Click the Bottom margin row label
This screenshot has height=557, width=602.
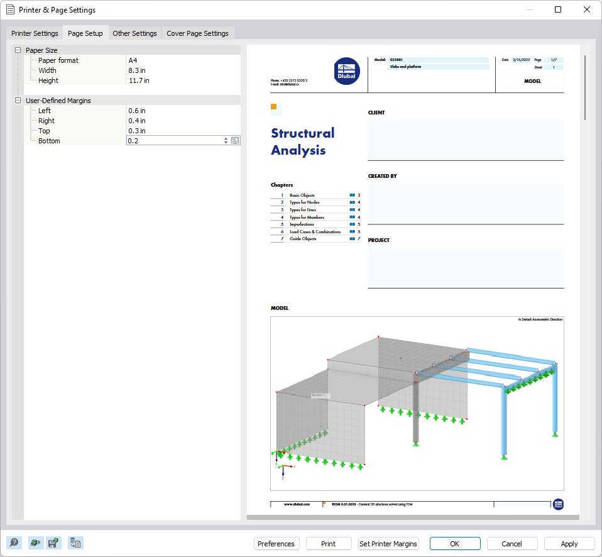click(49, 141)
